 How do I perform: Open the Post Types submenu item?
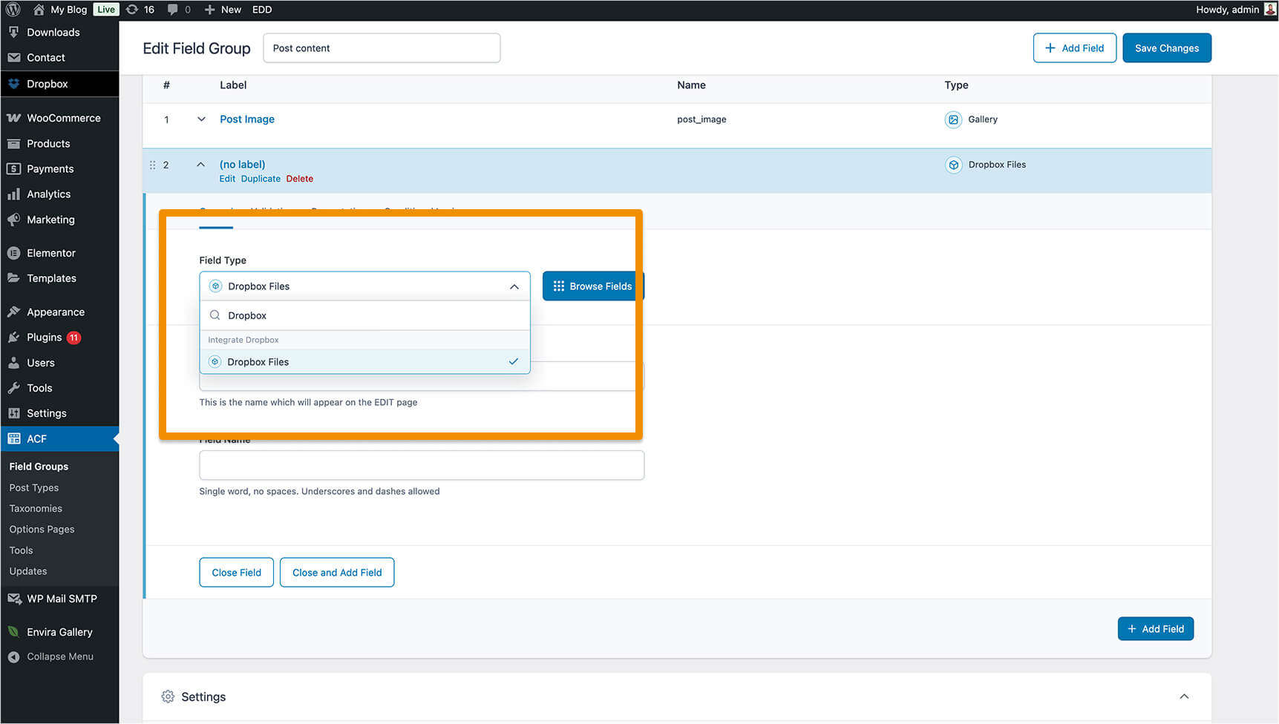34,487
